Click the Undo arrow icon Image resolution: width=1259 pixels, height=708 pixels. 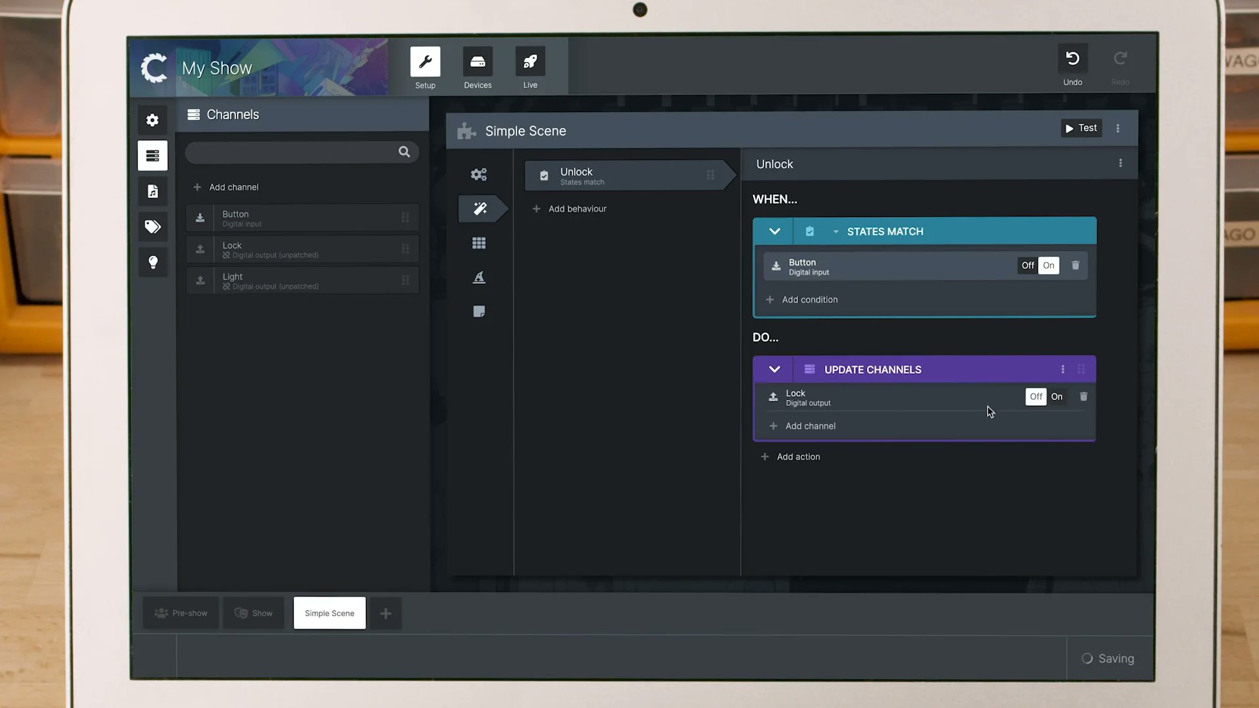[1072, 59]
